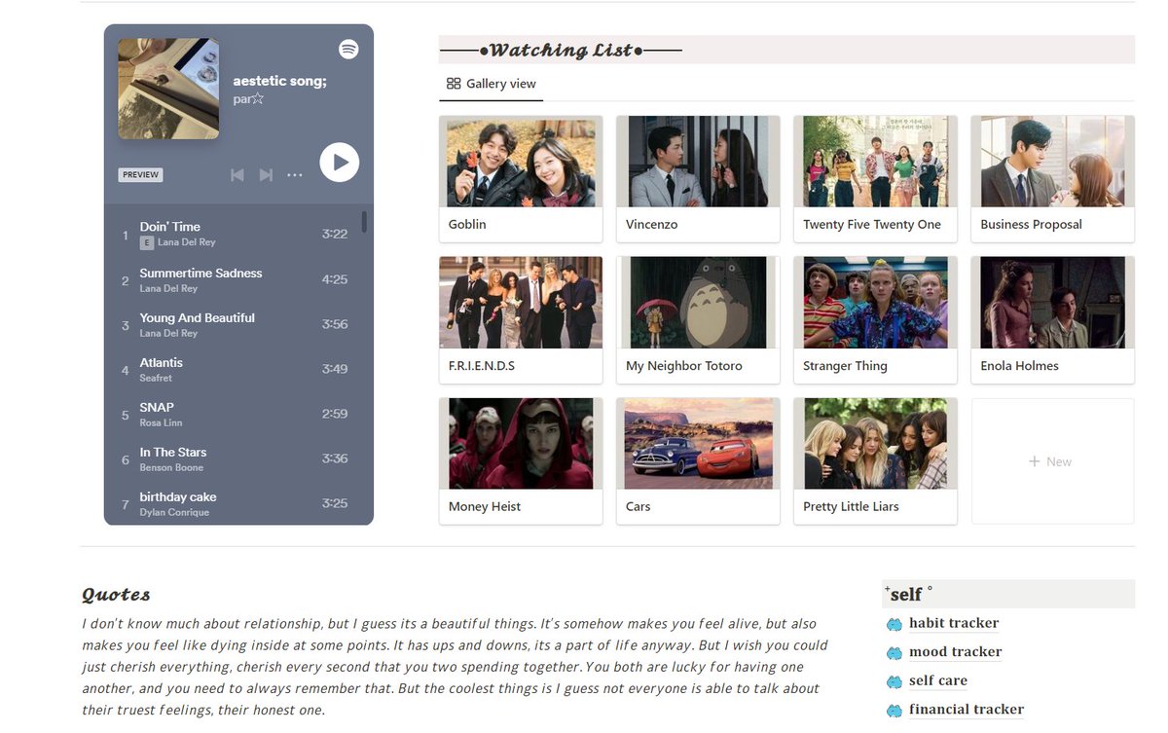1168x733 pixels.
Task: Click the icon beside self care
Action: coord(894,681)
